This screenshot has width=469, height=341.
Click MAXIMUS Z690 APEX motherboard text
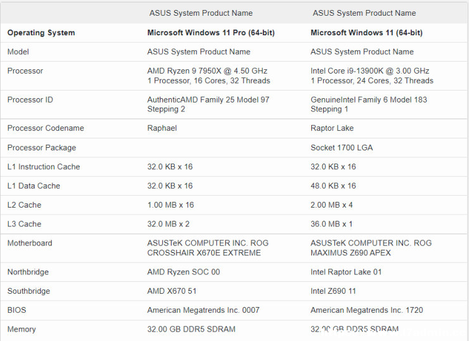click(x=351, y=253)
